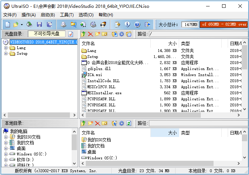Click the Open file folder icon
Image resolution: width=249 pixels, height=175 pixels.
click(x=16, y=25)
